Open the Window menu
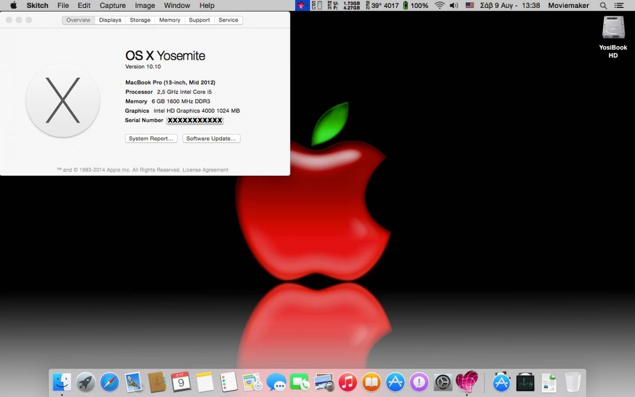This screenshot has height=397, width=635. point(177,5)
